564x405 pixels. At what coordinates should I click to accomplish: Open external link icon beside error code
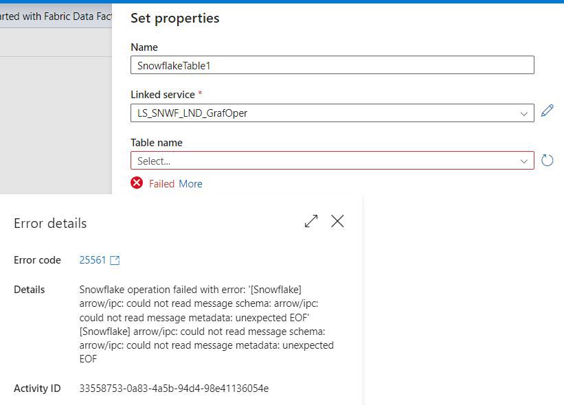coord(115,260)
